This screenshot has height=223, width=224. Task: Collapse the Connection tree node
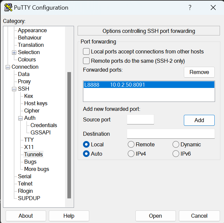click(8, 67)
